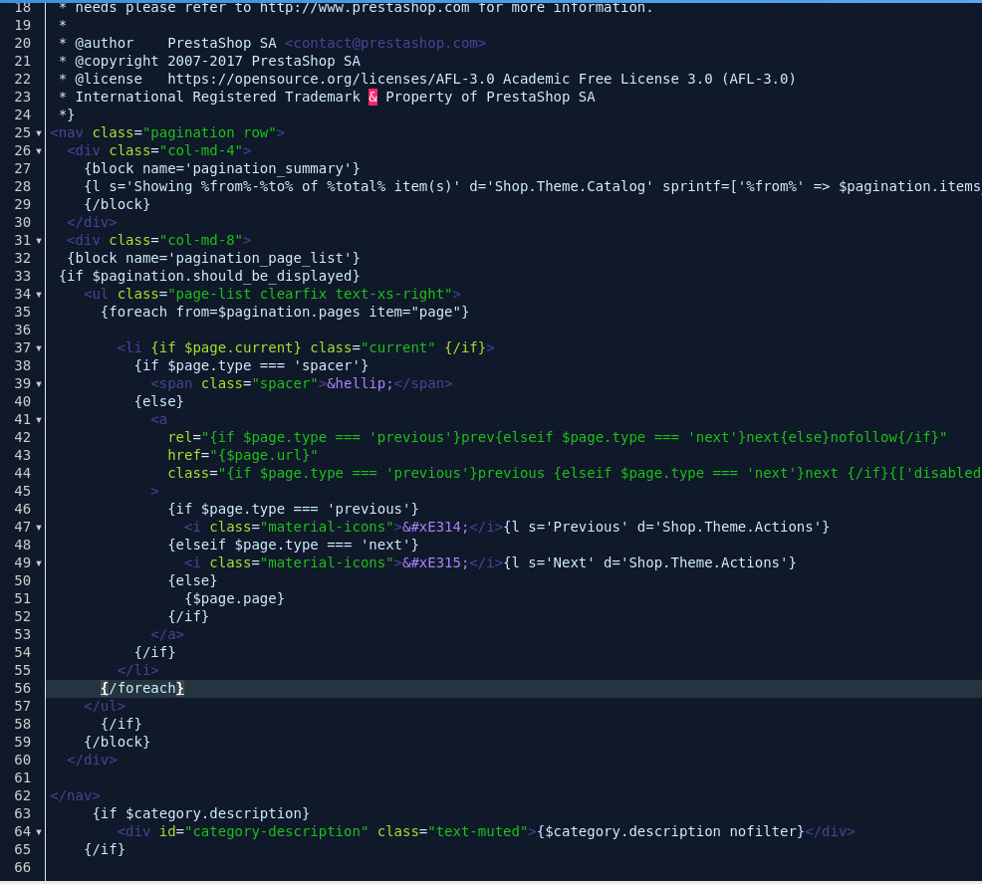Click the {foreach from=$pagination.pages} statement

pyautogui.click(x=285, y=312)
